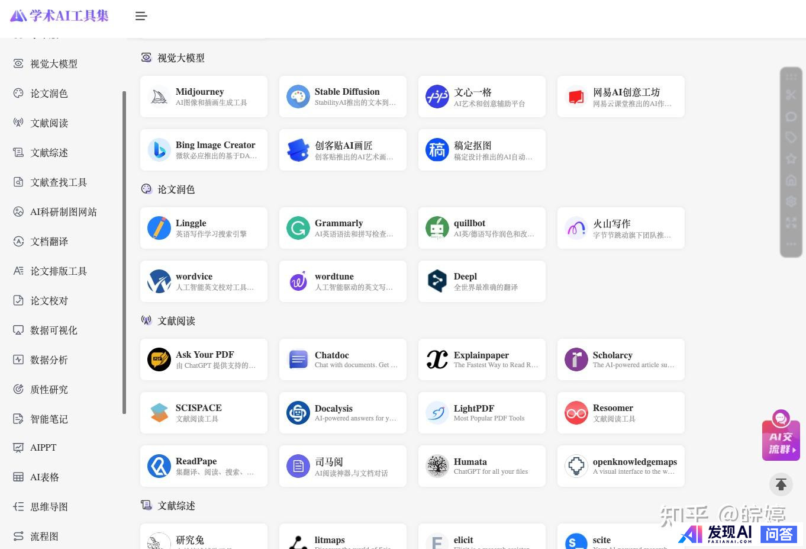Click the ReadPaper blue icon
Viewport: 806px width, 549px height.
click(159, 466)
